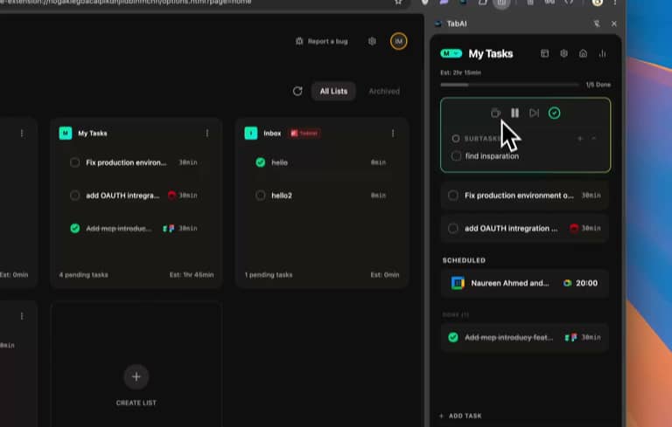
Task: Check the 'find insparation' subtask
Action: [x=456, y=155]
